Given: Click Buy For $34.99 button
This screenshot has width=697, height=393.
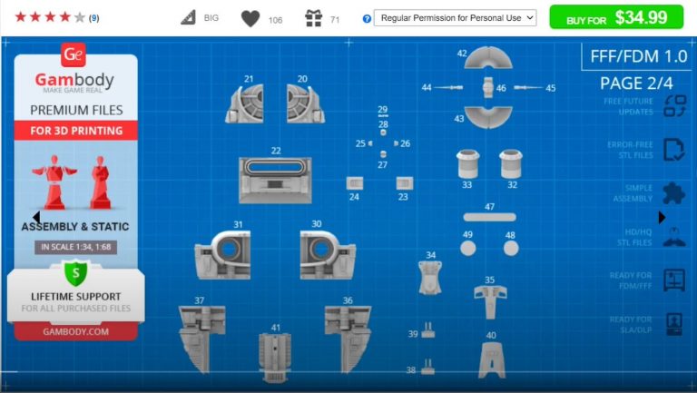Looking at the screenshot, I should tap(615, 17).
